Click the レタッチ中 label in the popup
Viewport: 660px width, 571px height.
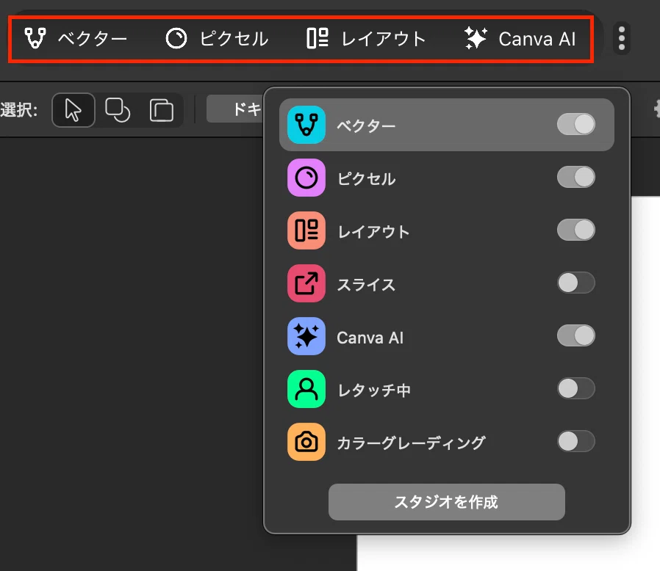[374, 390]
